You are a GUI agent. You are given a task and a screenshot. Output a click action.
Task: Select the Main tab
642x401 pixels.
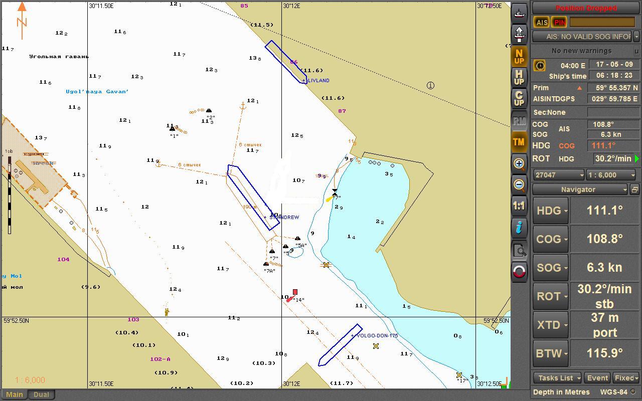point(14,394)
